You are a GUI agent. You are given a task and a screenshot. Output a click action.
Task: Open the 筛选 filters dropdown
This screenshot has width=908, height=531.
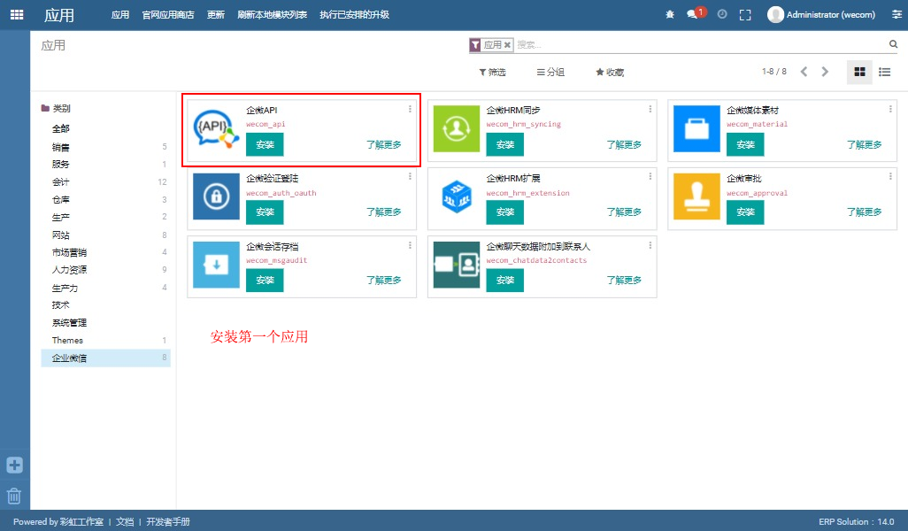pyautogui.click(x=492, y=72)
